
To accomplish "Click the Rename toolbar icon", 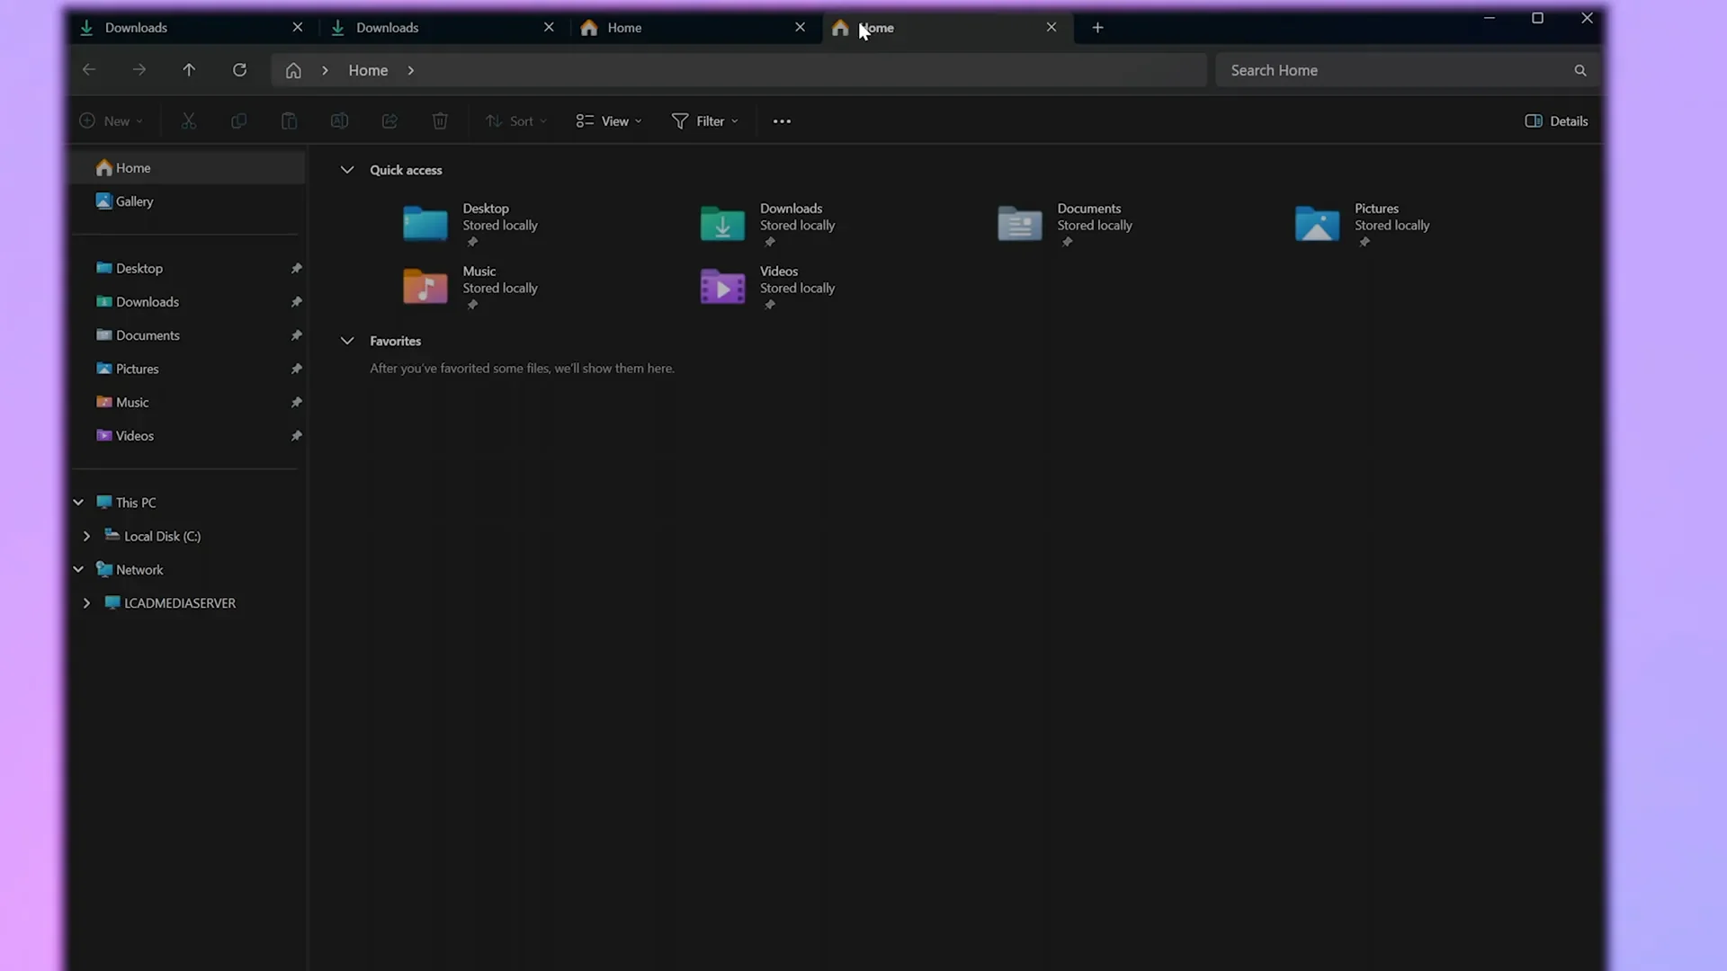I will [339, 120].
